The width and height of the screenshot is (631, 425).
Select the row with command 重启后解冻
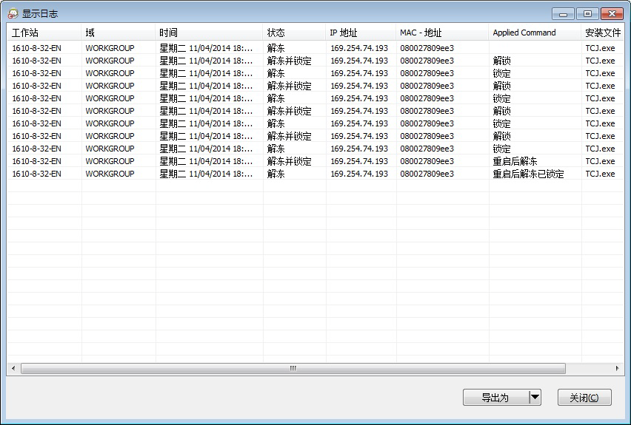(315, 161)
